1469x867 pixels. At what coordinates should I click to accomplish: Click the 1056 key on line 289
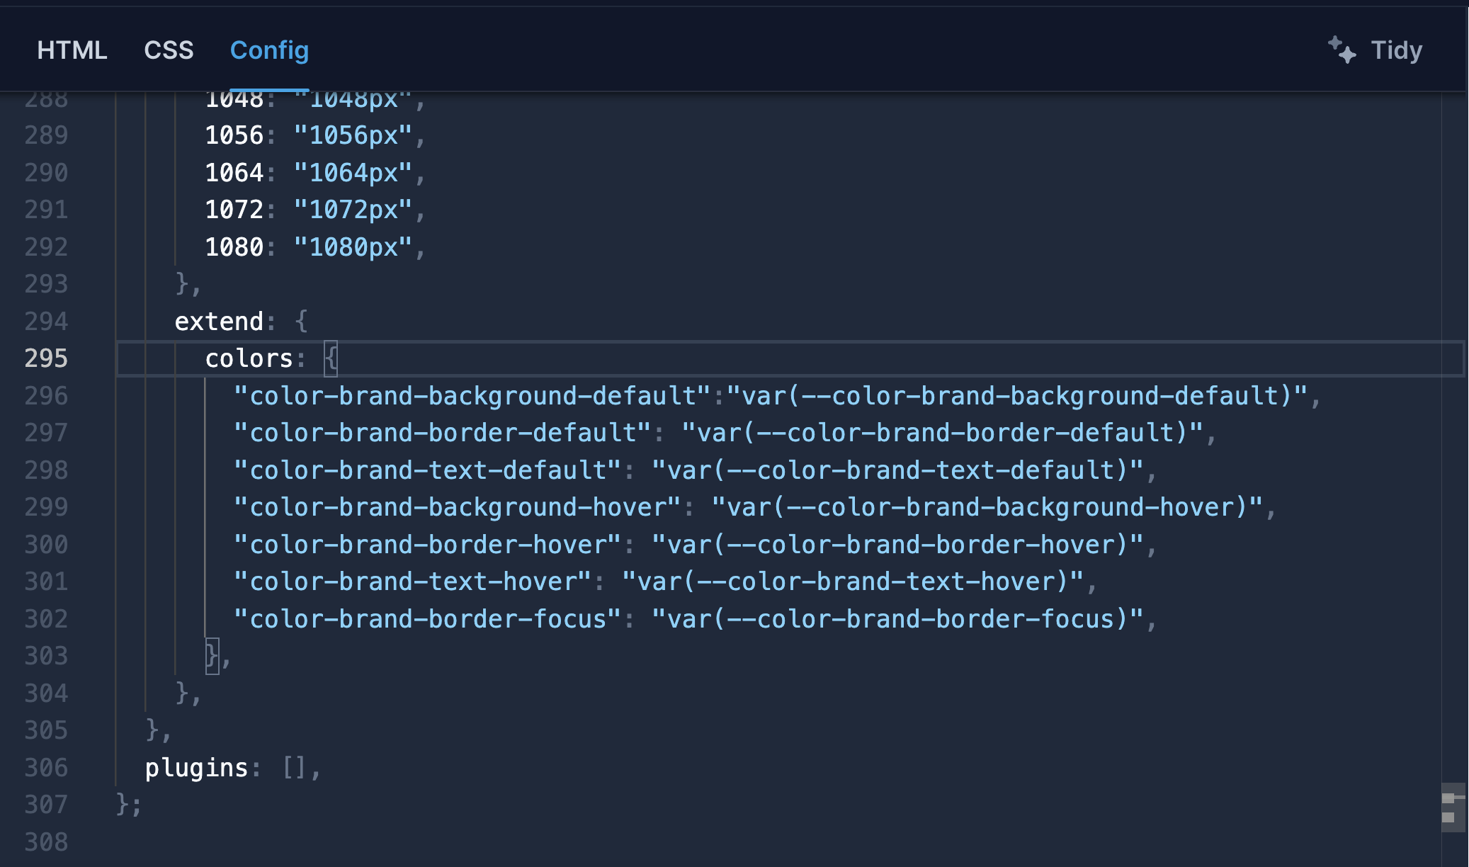pos(234,135)
